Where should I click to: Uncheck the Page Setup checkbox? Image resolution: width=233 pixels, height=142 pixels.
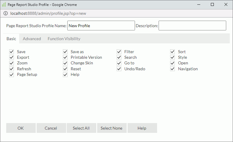(12, 75)
